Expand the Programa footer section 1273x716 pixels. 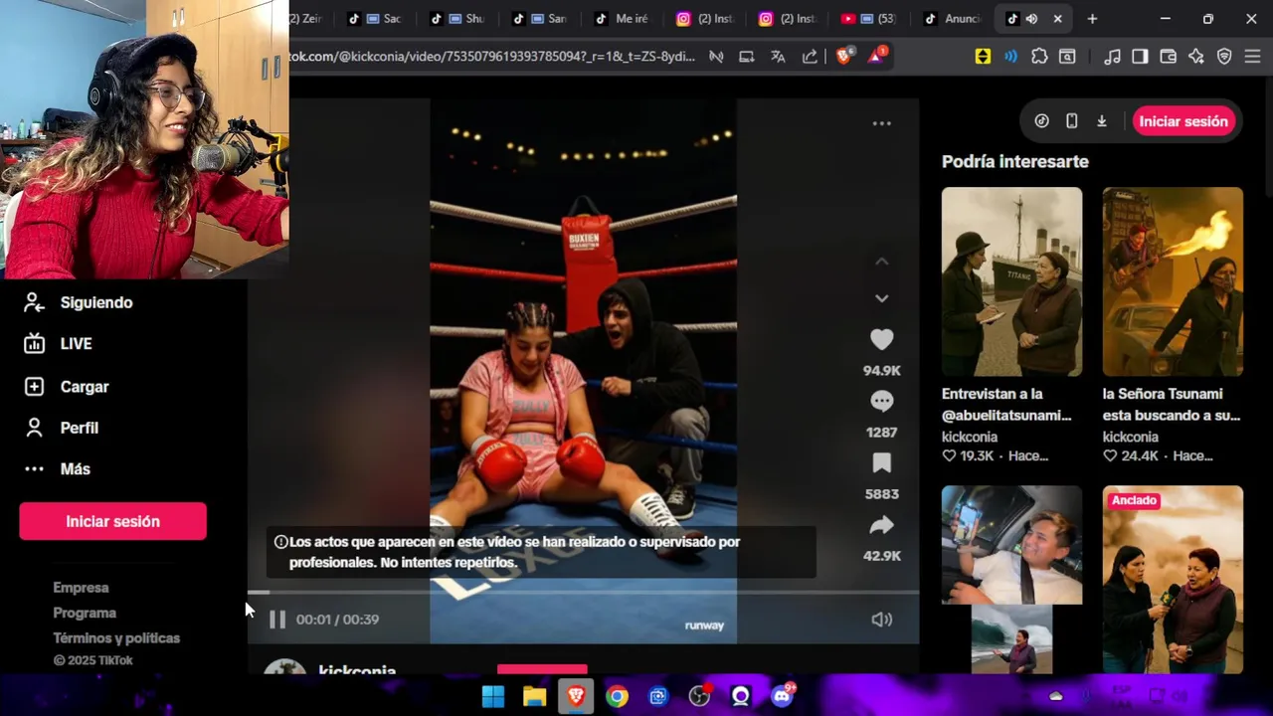(85, 613)
